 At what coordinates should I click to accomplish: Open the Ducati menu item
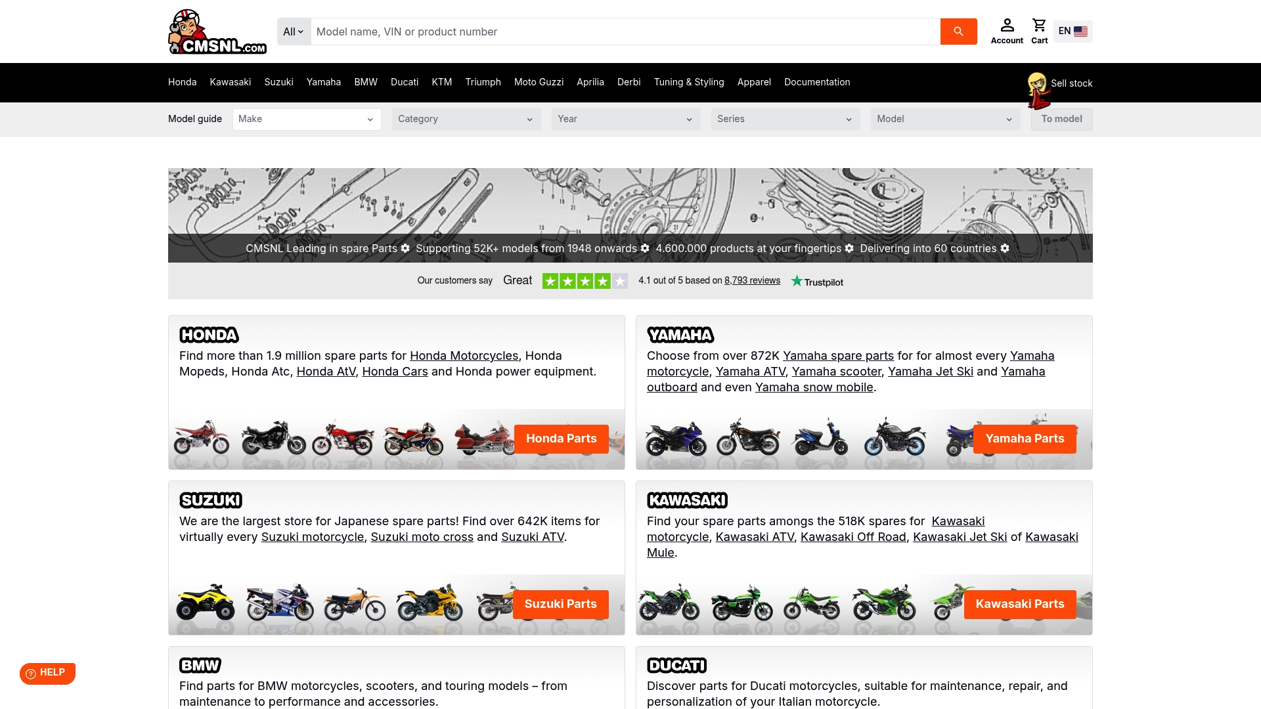click(x=405, y=82)
